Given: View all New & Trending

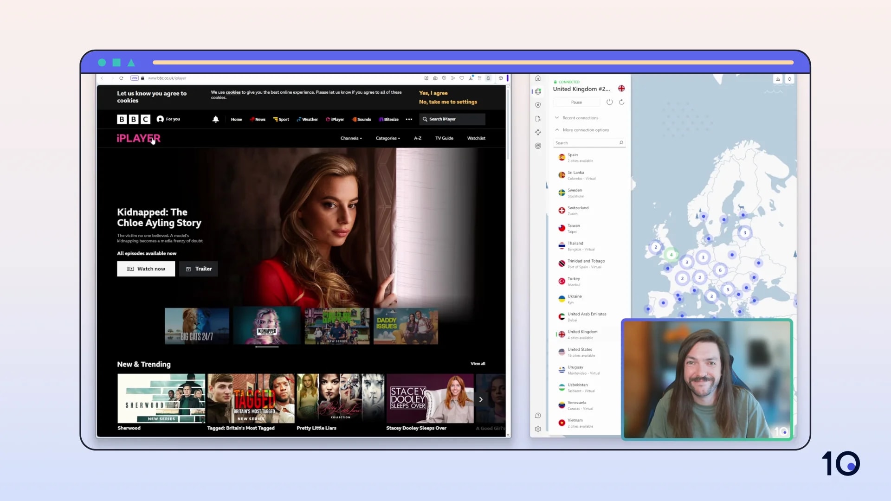Looking at the screenshot, I should [x=478, y=364].
